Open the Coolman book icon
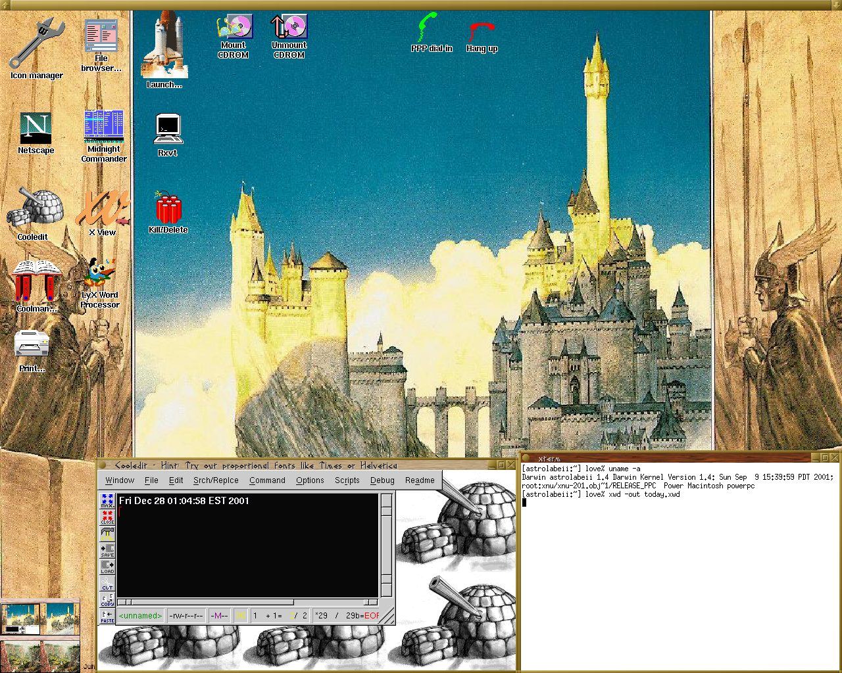The image size is (842, 673). pos(36,281)
